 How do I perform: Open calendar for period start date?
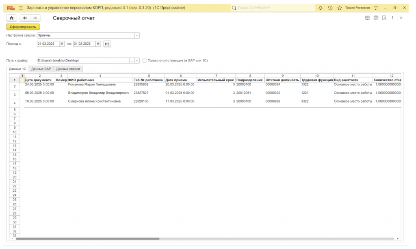62,44
